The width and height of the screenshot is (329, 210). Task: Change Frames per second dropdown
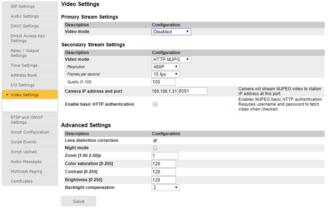click(x=166, y=74)
